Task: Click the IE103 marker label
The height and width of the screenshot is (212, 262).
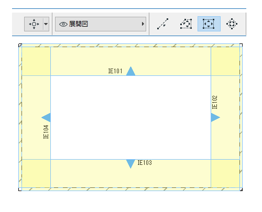Action: coord(145,163)
